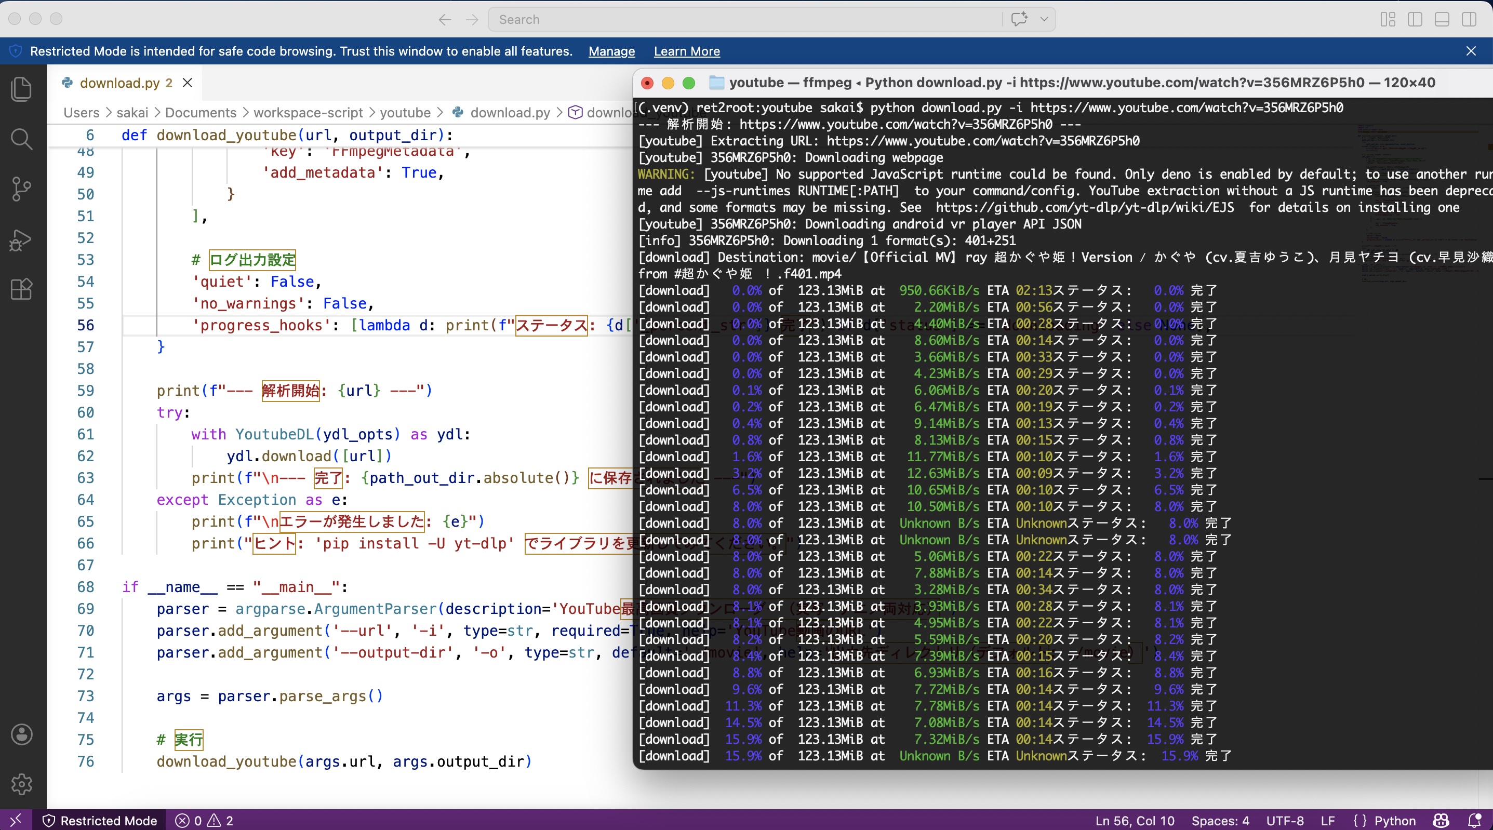1493x830 pixels.
Task: Click inside the Search input field
Action: coord(696,19)
